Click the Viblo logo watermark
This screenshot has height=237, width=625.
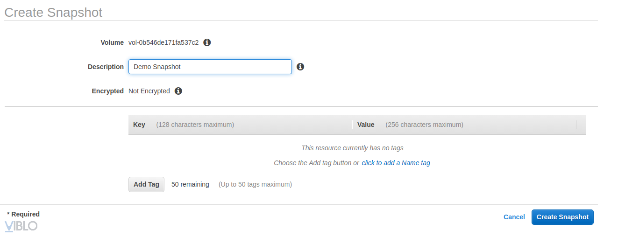pyautogui.click(x=21, y=226)
